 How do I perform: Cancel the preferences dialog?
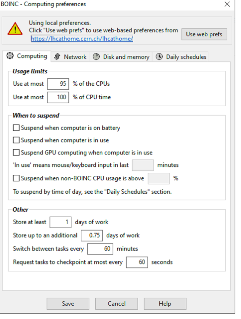click(116, 303)
